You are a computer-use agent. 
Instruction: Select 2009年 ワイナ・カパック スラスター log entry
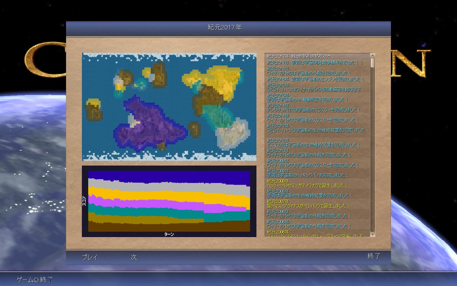click(x=317, y=163)
